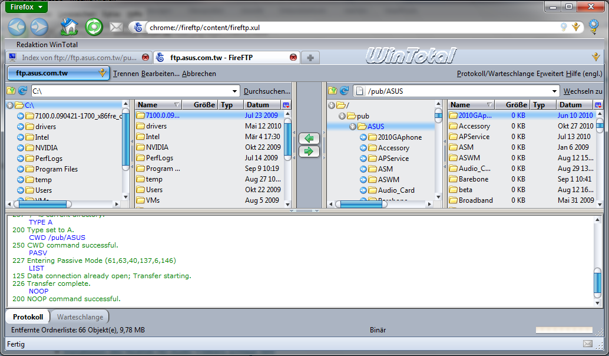Screen dimensions: 609x356
Task: Upload with the green right arrow button
Action: [309, 151]
